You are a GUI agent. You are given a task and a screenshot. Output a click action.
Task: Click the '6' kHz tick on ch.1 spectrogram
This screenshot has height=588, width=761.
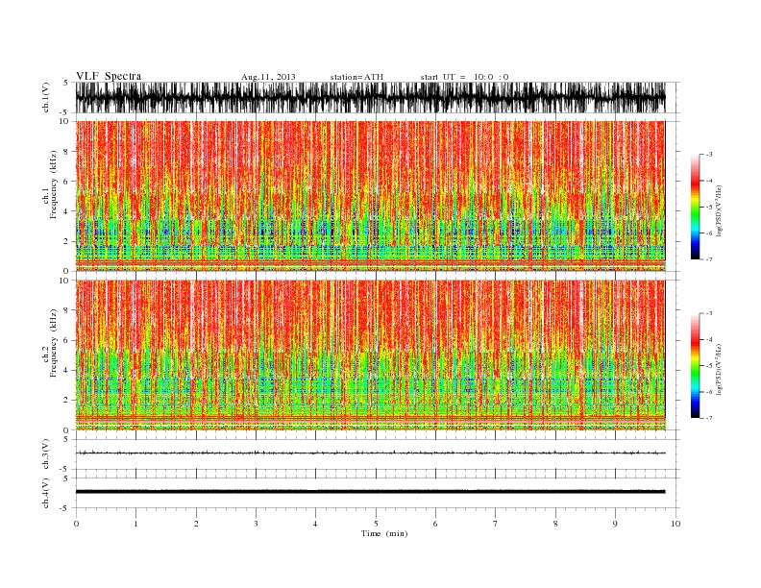[66, 182]
